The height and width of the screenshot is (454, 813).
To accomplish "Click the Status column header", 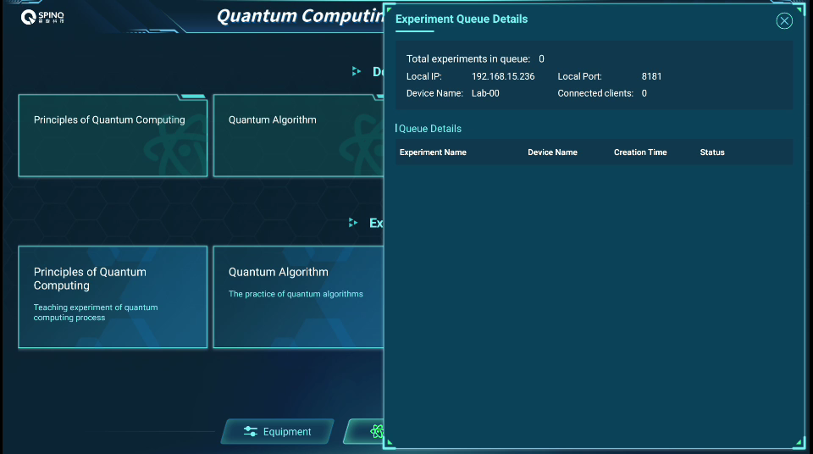I will click(712, 152).
